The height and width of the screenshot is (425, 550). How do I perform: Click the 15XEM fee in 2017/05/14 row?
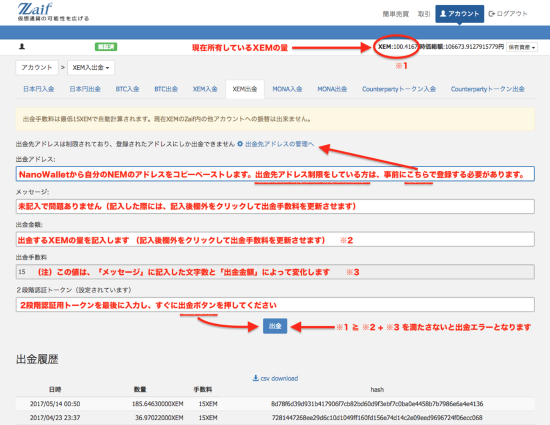coord(208,404)
